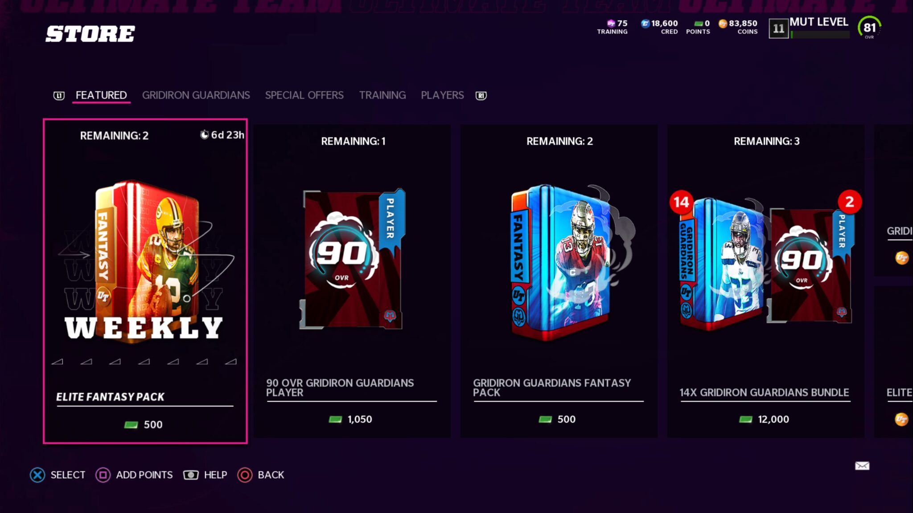
Task: Go to the Training tab
Action: pyautogui.click(x=382, y=95)
